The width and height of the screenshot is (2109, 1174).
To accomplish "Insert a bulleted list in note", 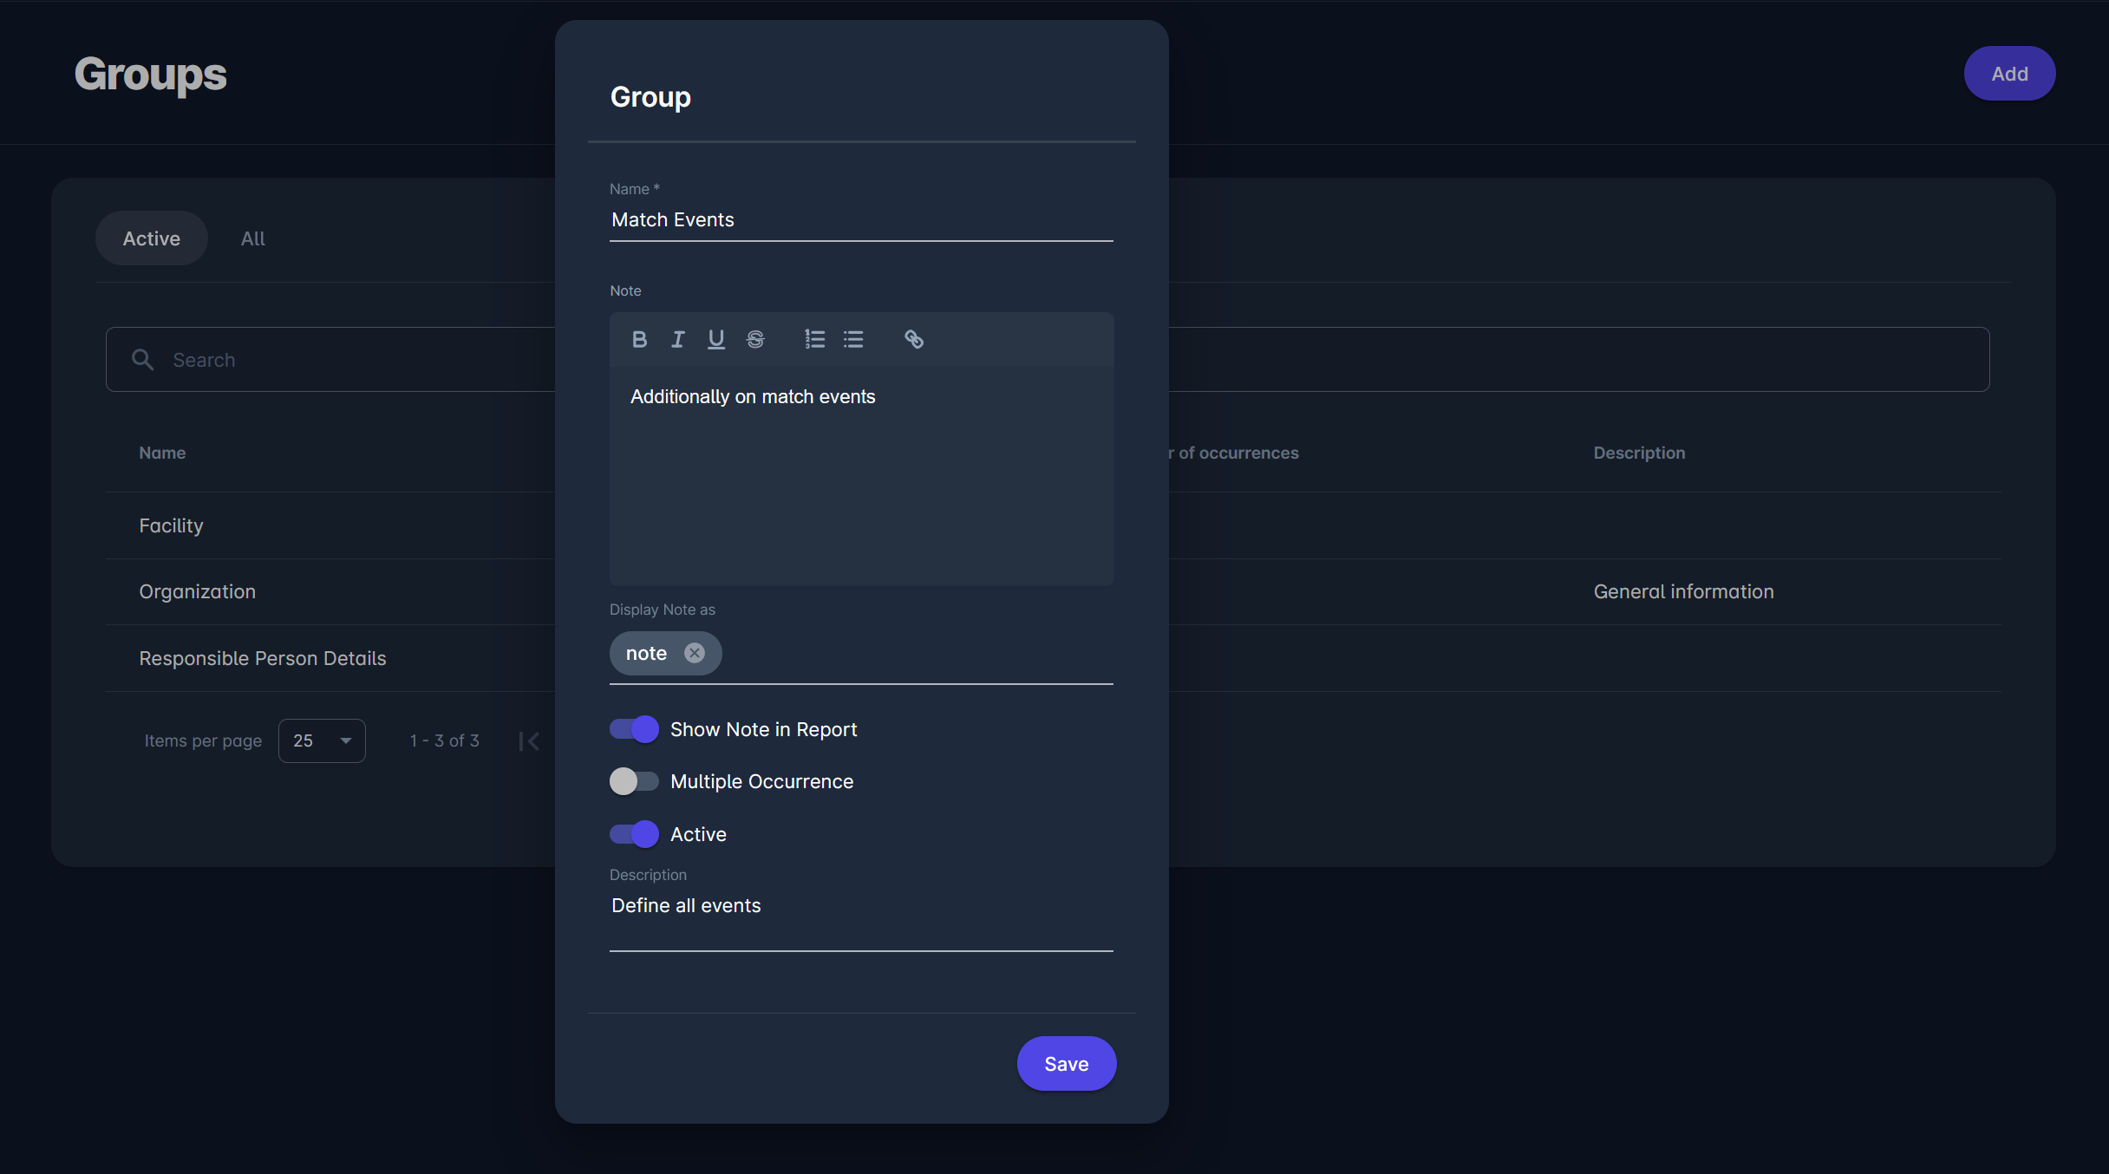I will click(x=853, y=339).
